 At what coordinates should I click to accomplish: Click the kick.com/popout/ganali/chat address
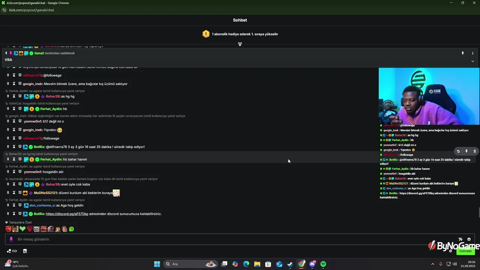click(31, 10)
